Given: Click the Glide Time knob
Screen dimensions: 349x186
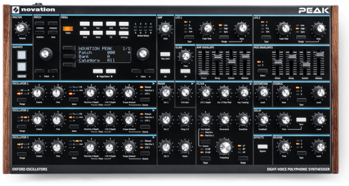Looking at the screenshot, I should tap(185, 56).
